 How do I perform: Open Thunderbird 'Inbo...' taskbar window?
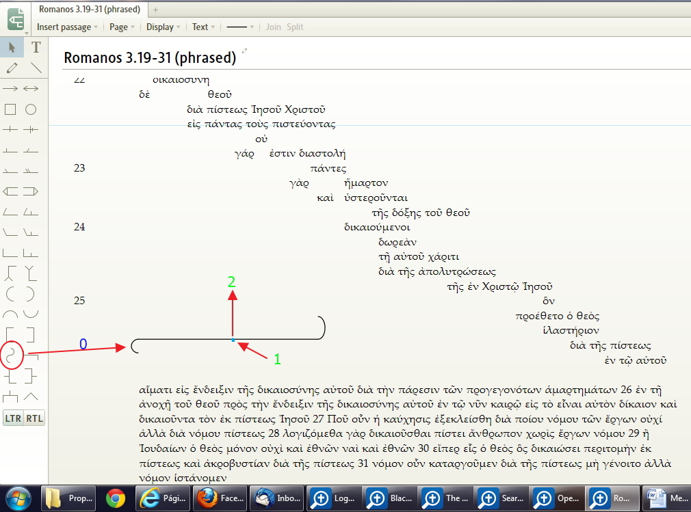pos(278,498)
